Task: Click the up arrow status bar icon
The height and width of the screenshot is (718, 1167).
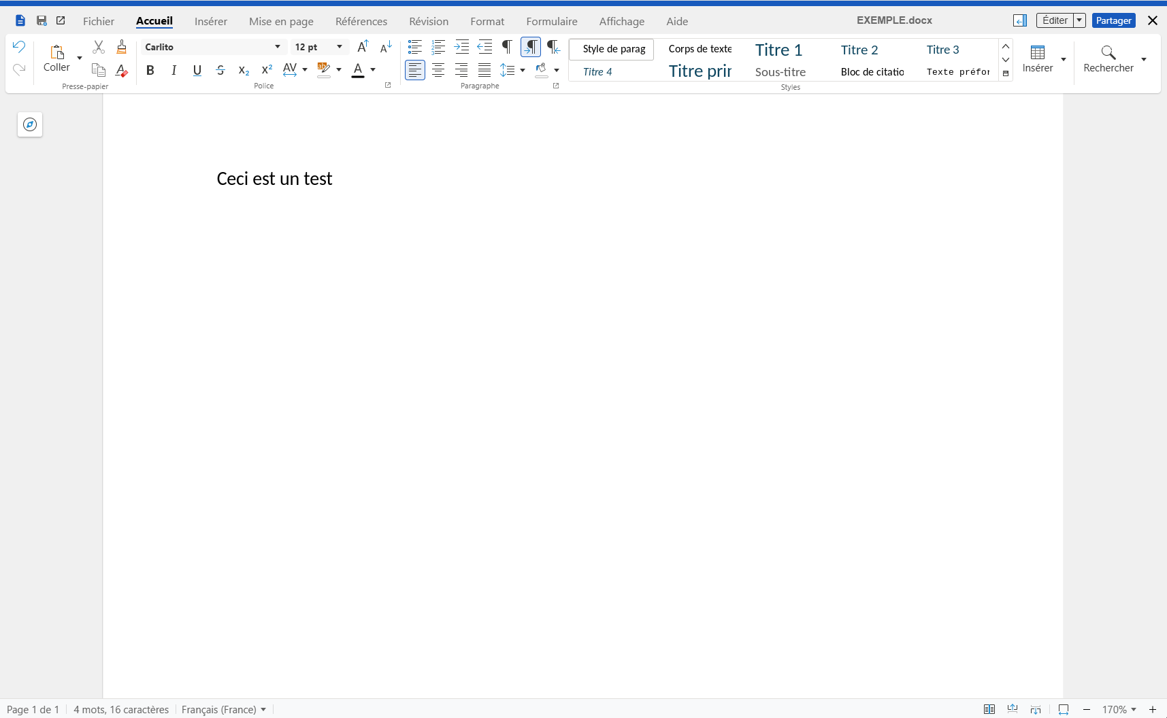Action: tap(1013, 709)
